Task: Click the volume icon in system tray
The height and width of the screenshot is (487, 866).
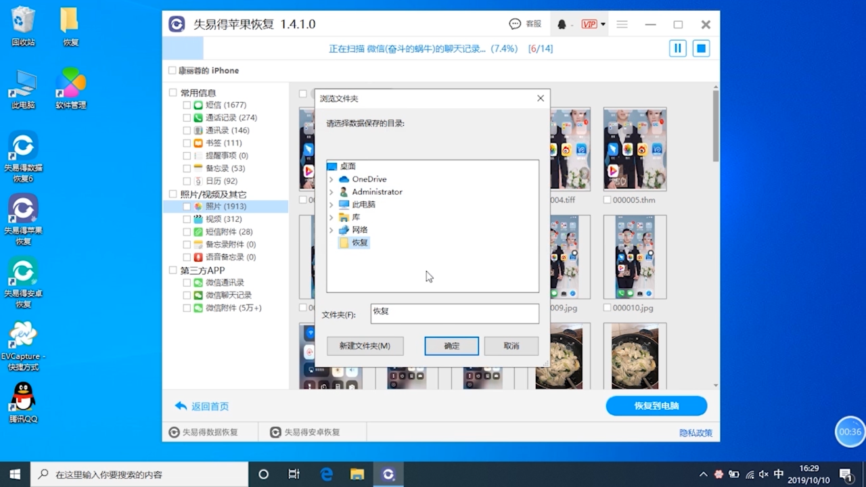Action: [764, 474]
